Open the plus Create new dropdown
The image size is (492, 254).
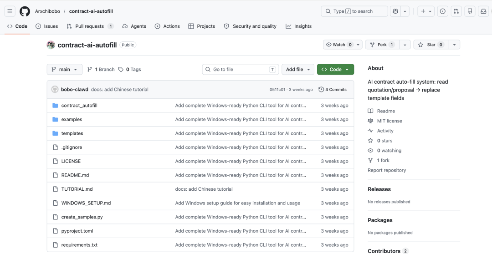tap(426, 11)
